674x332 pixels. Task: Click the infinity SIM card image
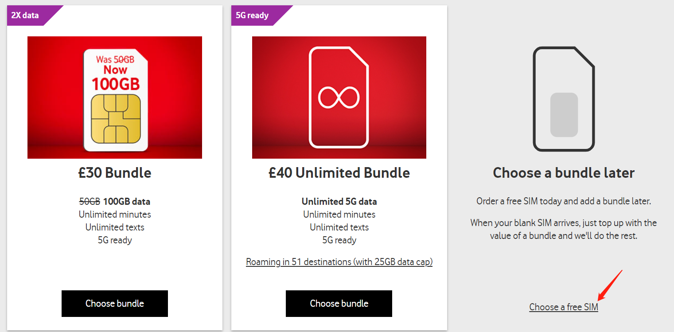(339, 98)
